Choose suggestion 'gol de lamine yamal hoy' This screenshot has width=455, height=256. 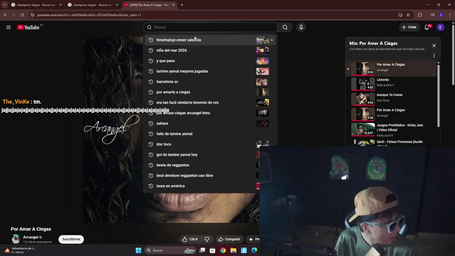(202, 155)
